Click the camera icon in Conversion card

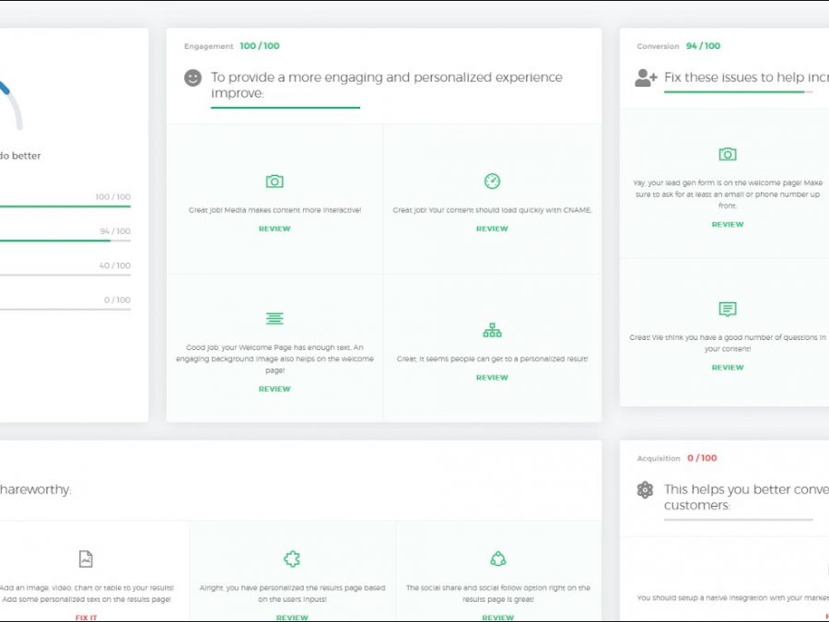pos(728,154)
